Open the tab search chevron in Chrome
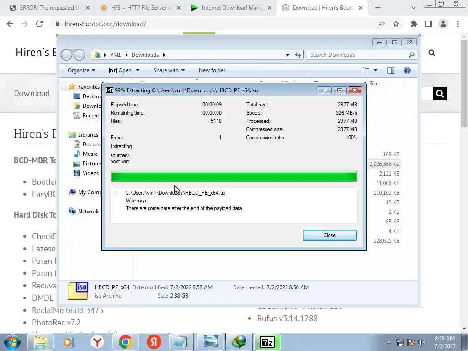The image size is (468, 351). tap(413, 8)
